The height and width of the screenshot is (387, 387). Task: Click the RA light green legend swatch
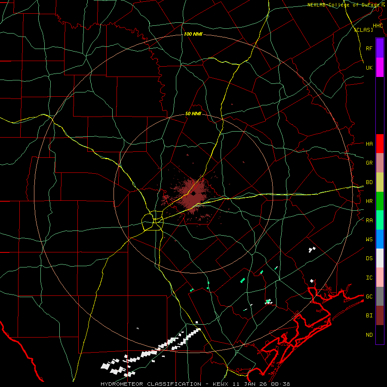click(380, 220)
